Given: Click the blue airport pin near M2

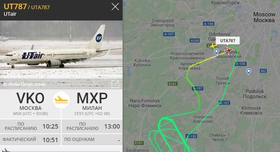Looking at the screenshot, I should [x=248, y=71].
